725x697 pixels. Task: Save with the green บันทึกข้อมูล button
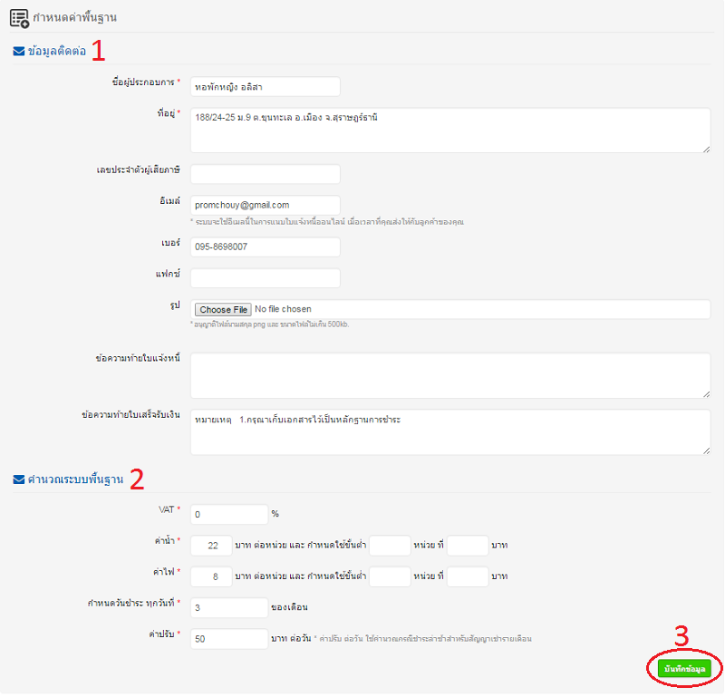(685, 669)
